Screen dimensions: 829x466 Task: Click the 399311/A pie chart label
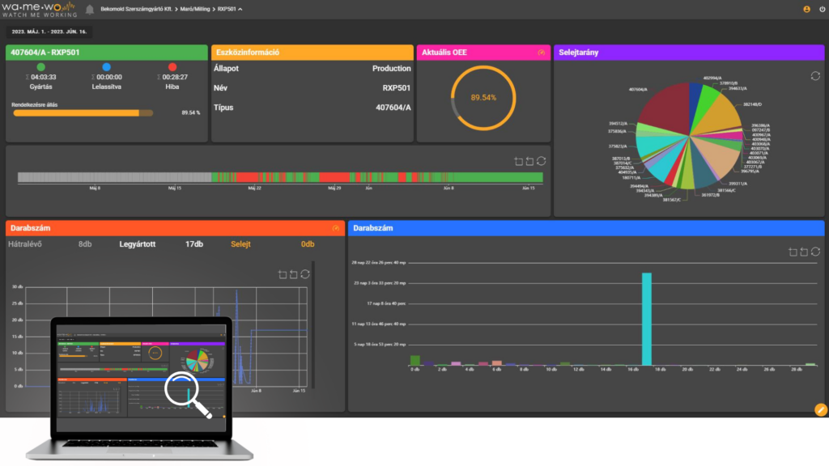pyautogui.click(x=738, y=184)
